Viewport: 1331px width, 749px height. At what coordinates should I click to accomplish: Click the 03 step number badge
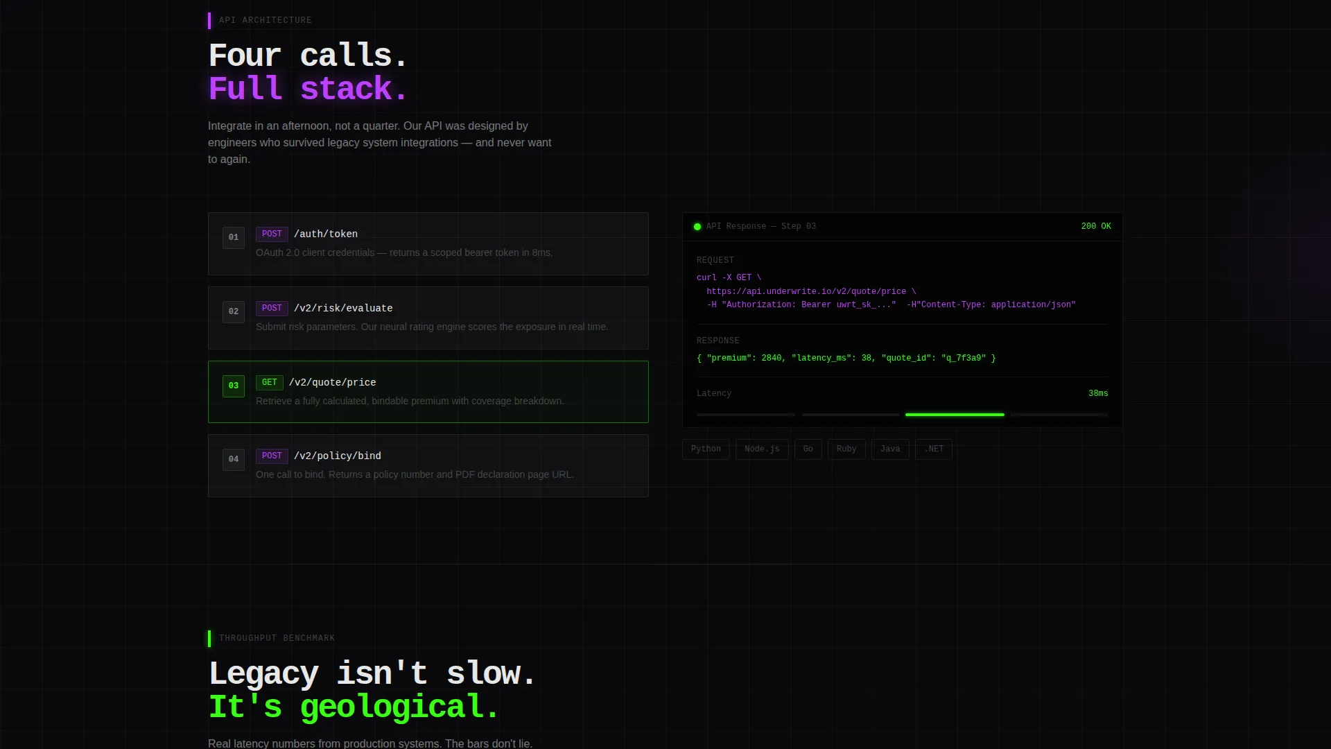point(234,386)
